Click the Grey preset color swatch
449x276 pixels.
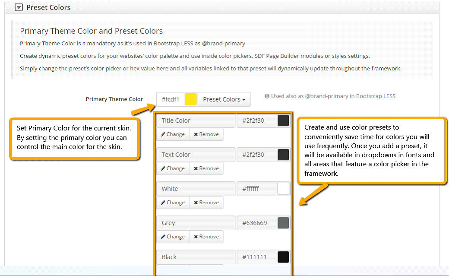283,223
